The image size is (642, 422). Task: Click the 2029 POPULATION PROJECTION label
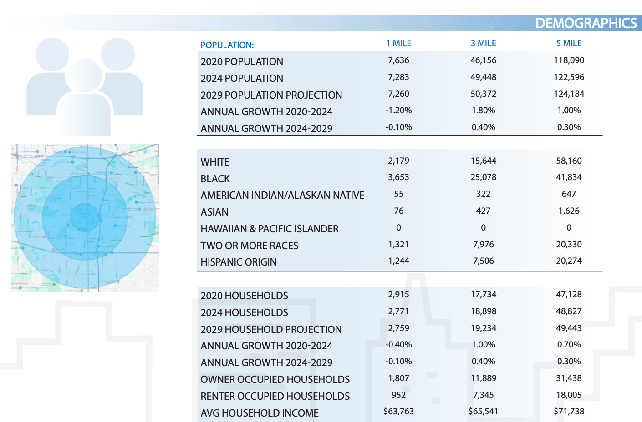[271, 95]
